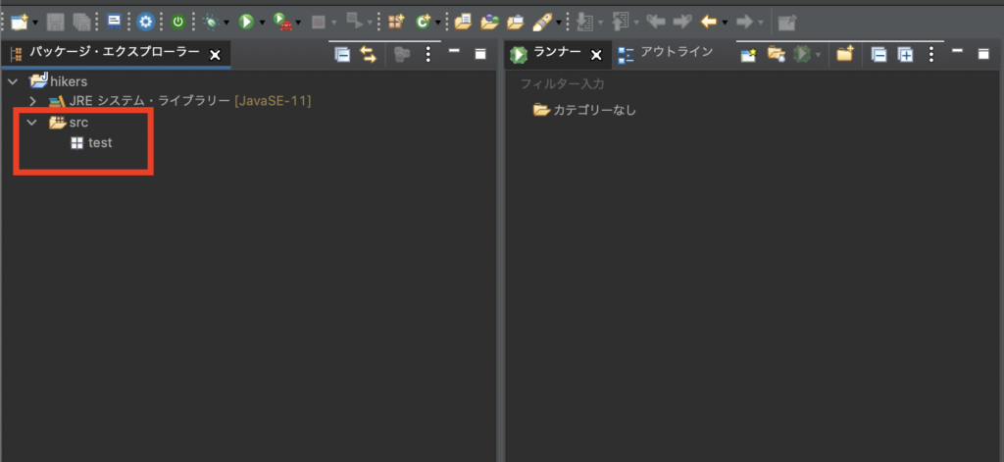Viewport: 1004px width, 462px height.
Task: Click the Save floppy disk icon
Action: tap(56, 22)
